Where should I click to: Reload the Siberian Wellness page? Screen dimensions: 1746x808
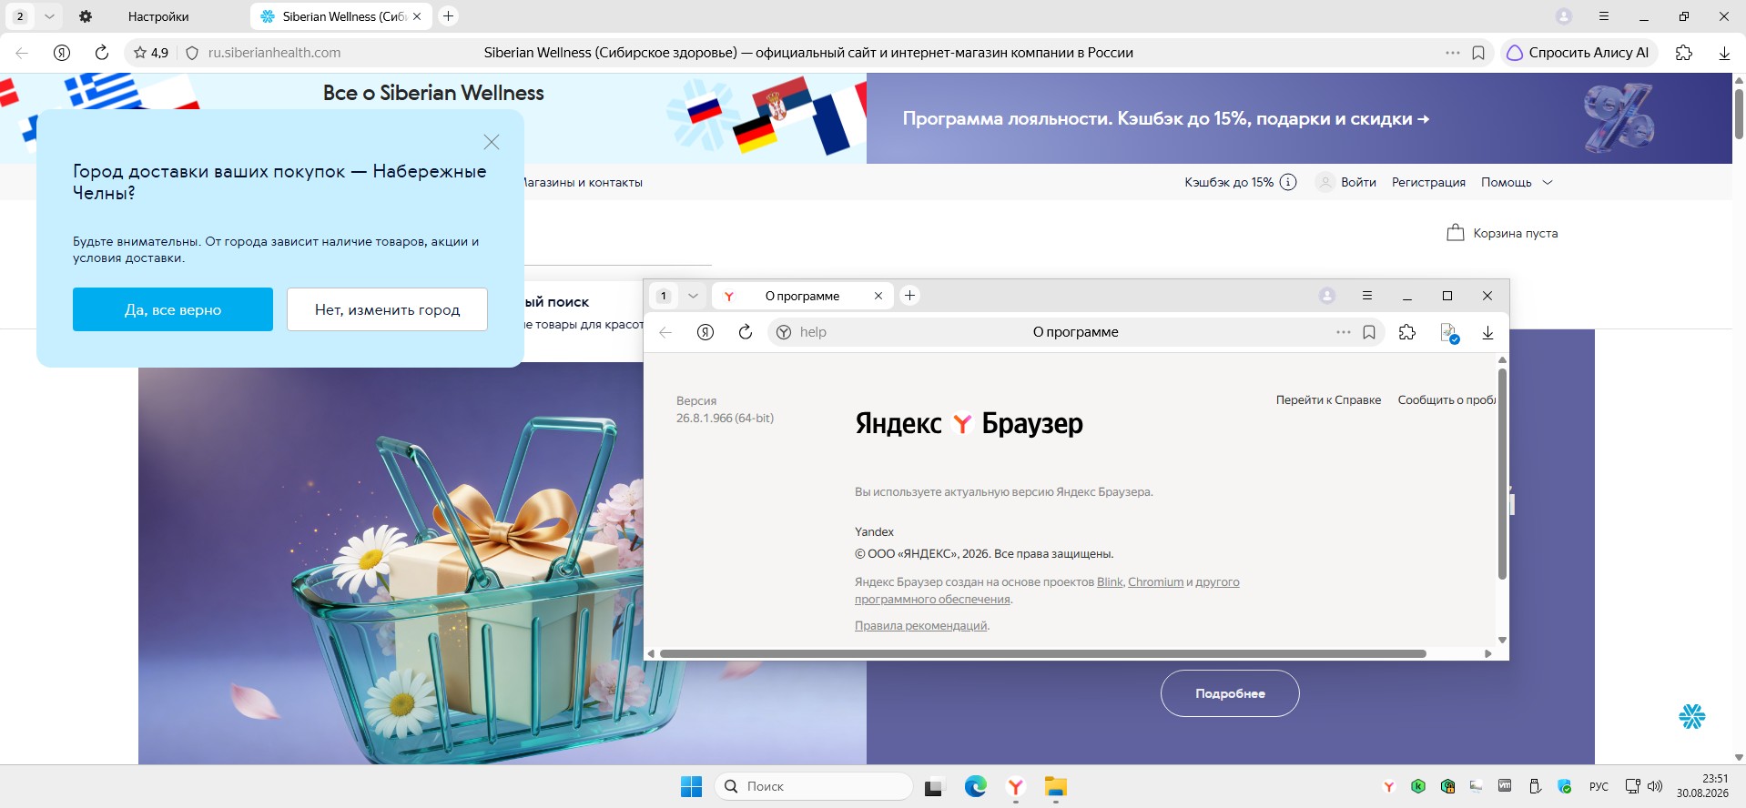tap(102, 53)
